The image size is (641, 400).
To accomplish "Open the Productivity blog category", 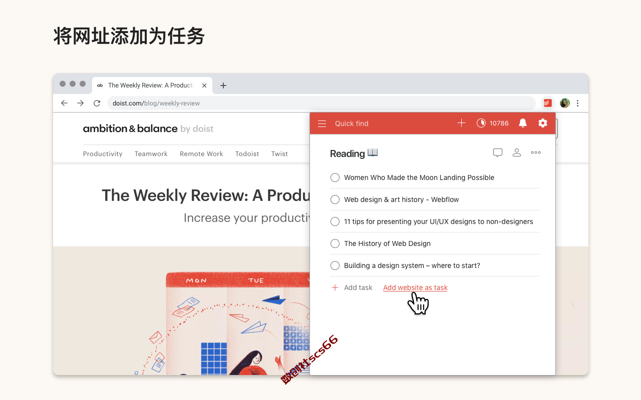I will pyautogui.click(x=103, y=153).
